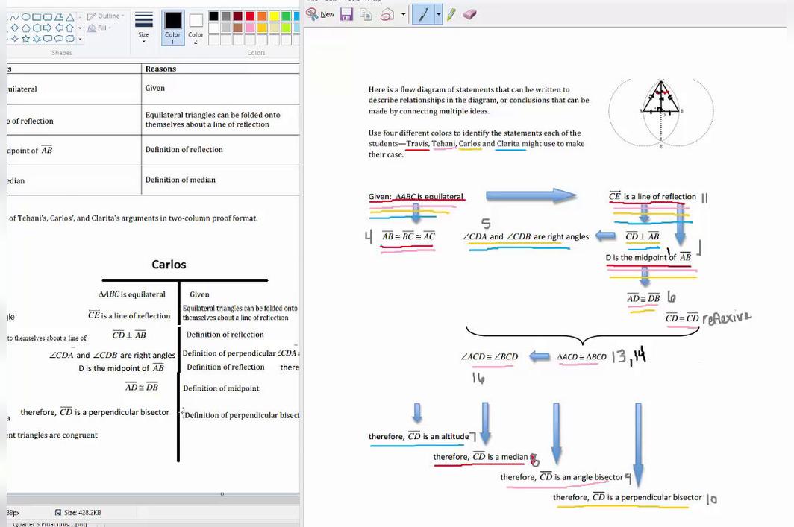Click the 'Size: 428.2KB' status bar entry
The height and width of the screenshot is (527, 794).
click(x=78, y=512)
